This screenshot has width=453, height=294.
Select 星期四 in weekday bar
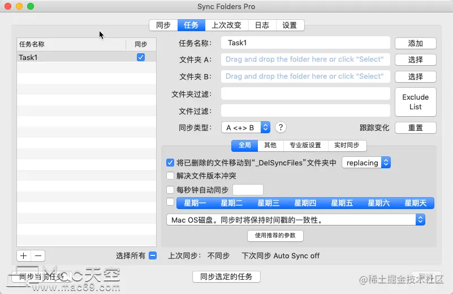[x=305, y=203]
